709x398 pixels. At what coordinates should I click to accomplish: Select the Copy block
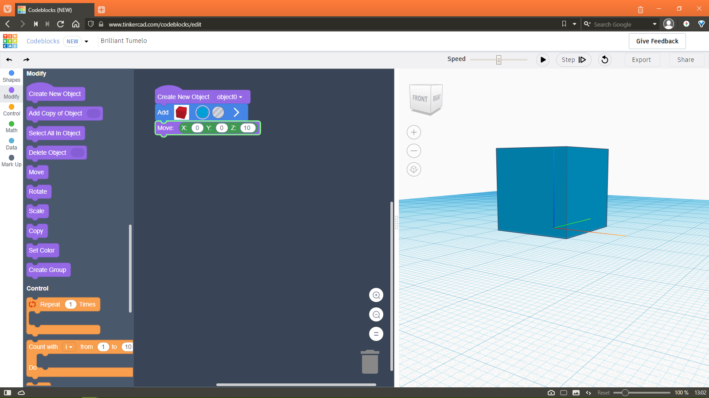coord(36,231)
